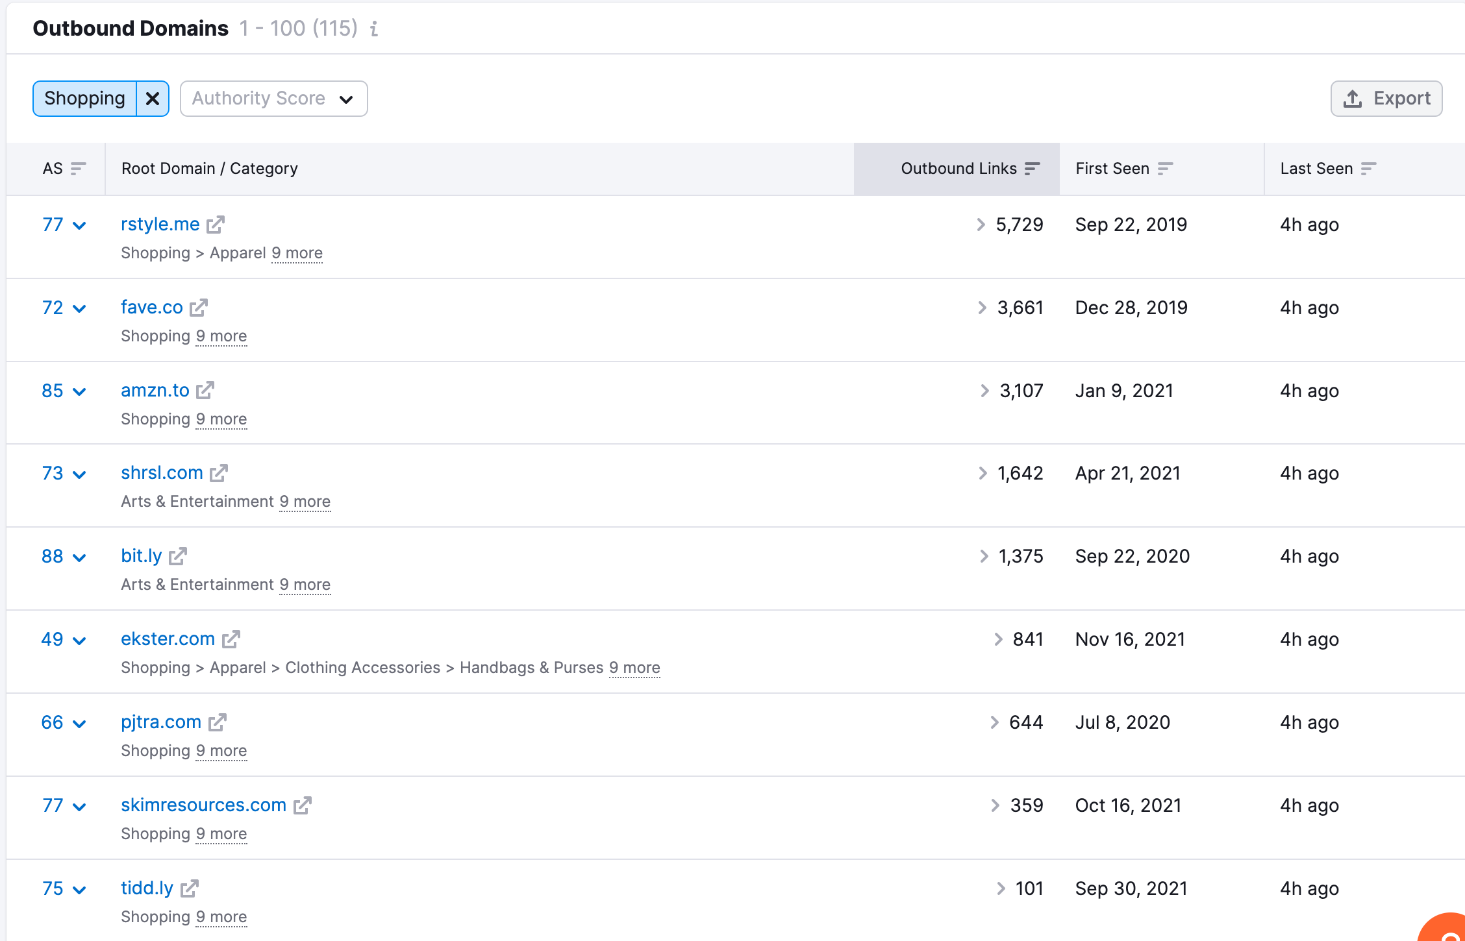The image size is (1465, 941).
Task: Show 9 more categories for skimresources.com
Action: click(x=221, y=834)
